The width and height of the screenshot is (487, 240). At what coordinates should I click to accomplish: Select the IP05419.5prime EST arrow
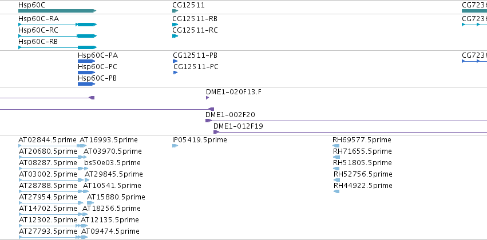pos(175,146)
